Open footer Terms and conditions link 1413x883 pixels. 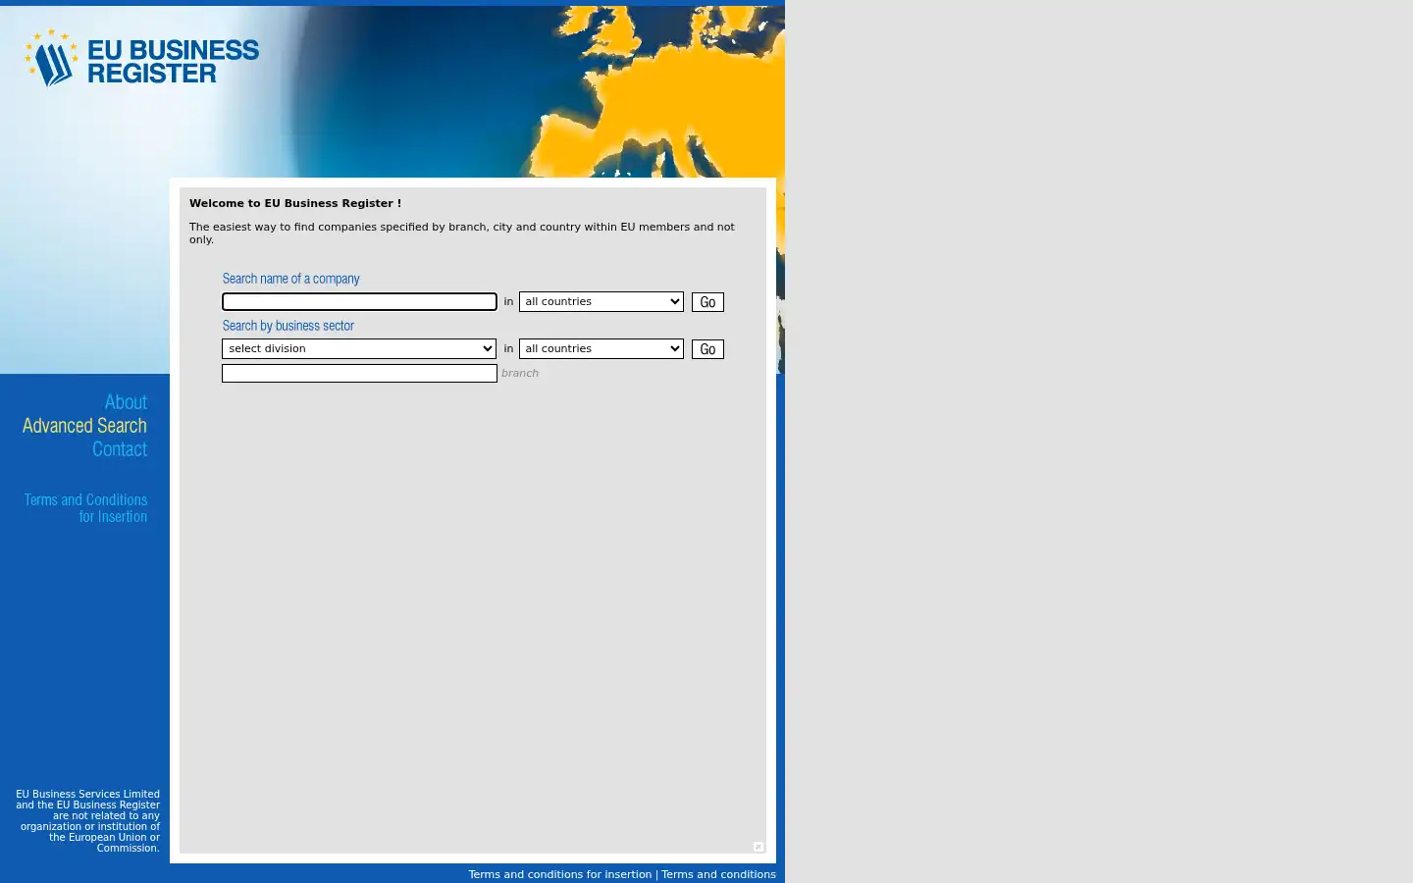718,874
